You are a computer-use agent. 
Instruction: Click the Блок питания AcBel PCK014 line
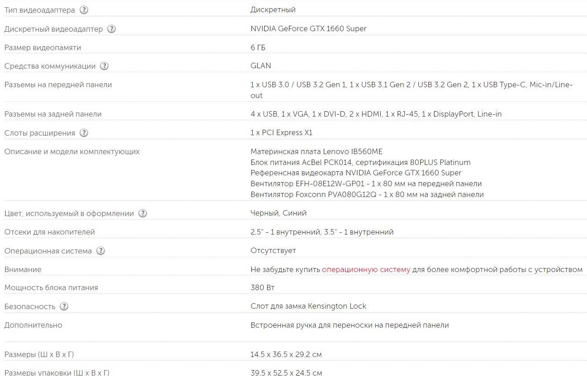tap(360, 162)
